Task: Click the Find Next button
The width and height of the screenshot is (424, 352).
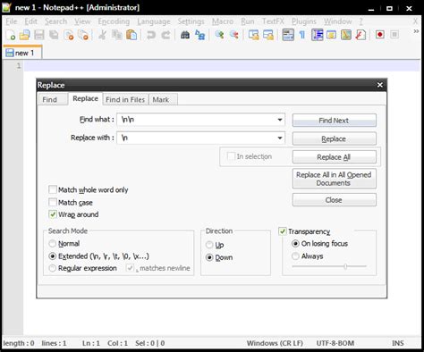Action: pos(334,121)
